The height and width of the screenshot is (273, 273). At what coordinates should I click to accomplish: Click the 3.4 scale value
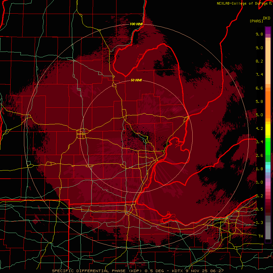pyautogui.click(x=259, y=142)
